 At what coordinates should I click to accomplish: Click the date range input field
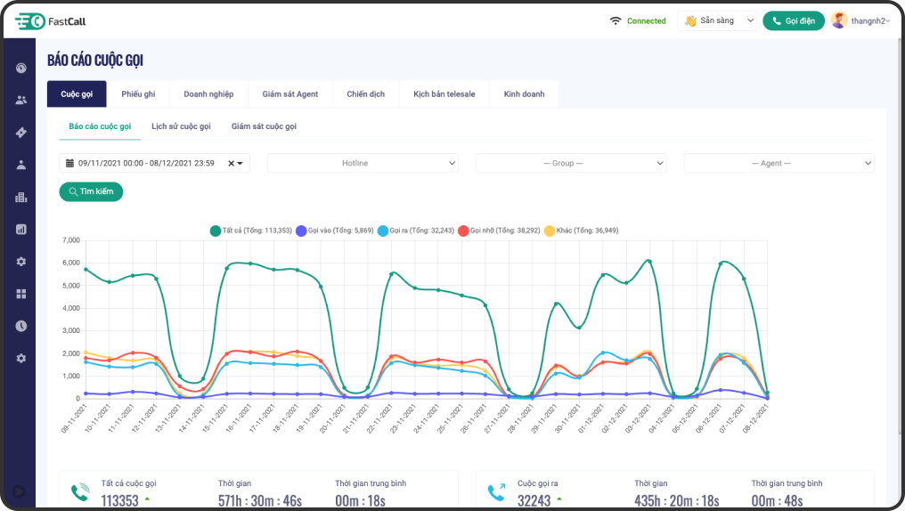click(146, 164)
